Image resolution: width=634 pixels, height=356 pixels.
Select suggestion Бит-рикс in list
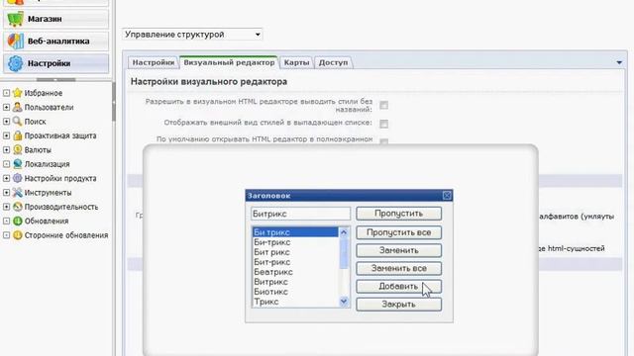pos(295,262)
